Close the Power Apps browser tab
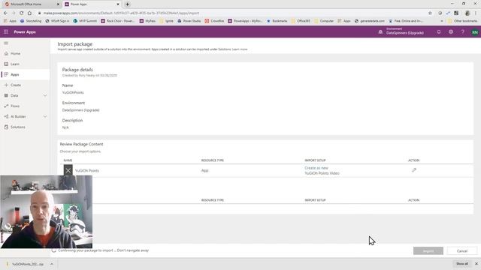Viewport: 481px width, 270px height. pyautogui.click(x=118, y=4)
